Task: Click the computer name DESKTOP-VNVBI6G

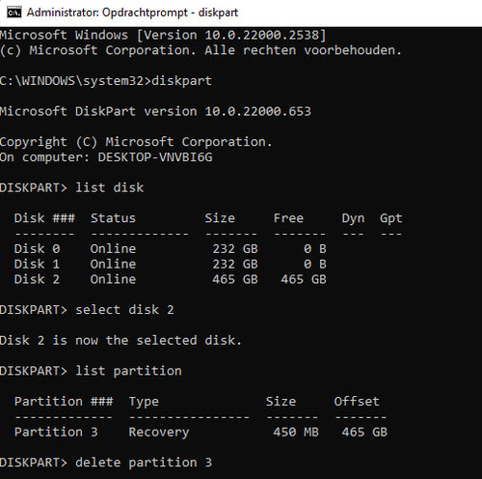Action: click(155, 157)
